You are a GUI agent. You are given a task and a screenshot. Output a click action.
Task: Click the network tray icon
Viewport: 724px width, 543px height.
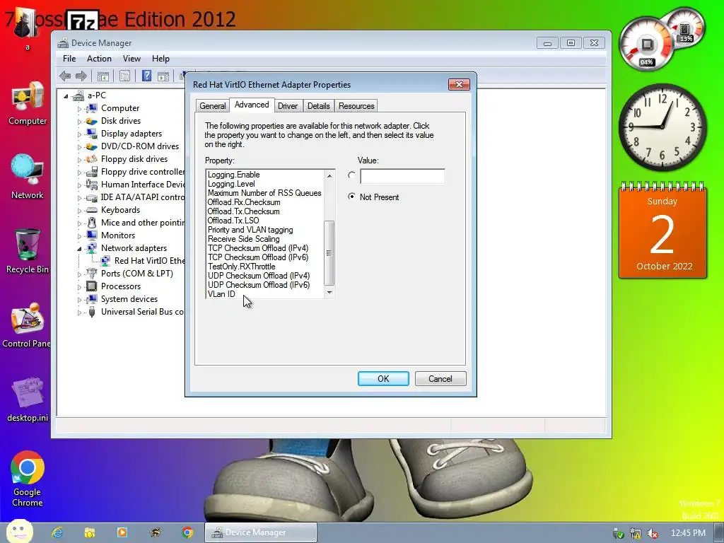pyautogui.click(x=636, y=533)
